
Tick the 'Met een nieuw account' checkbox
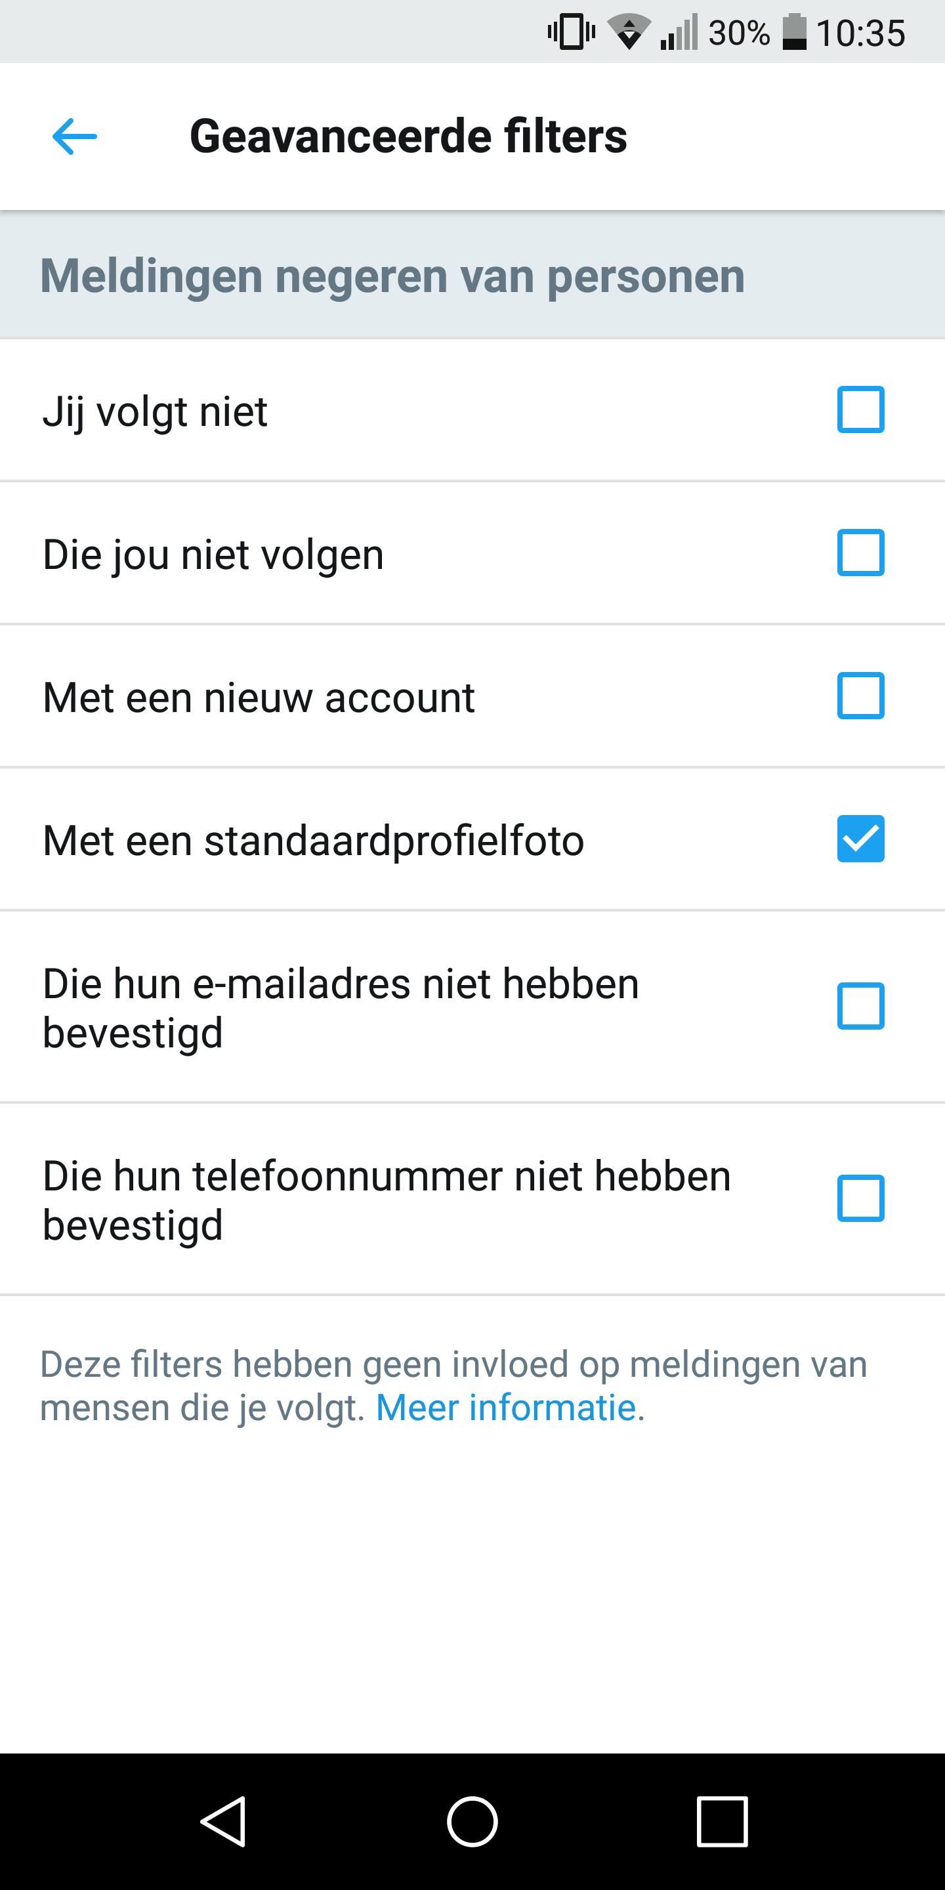coord(860,696)
